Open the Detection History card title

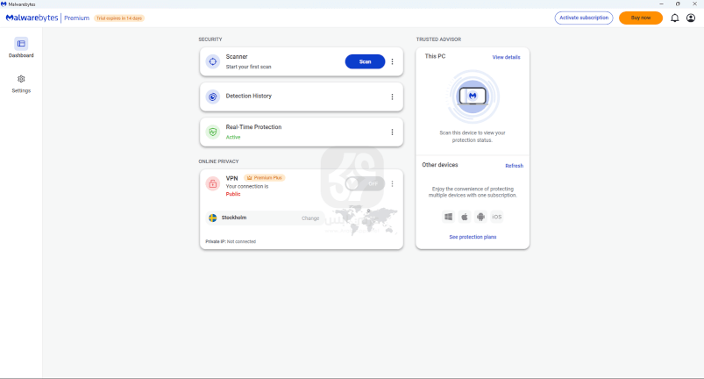[x=249, y=97]
